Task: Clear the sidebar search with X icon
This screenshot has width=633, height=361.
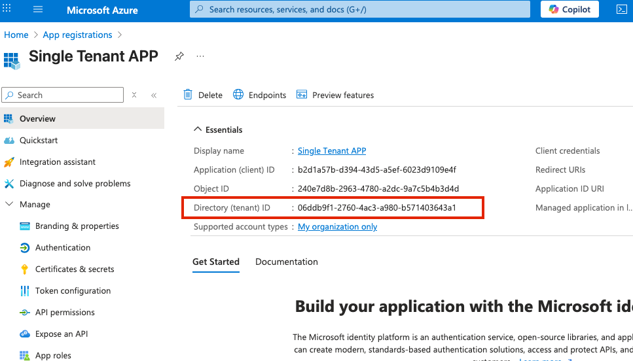Action: tap(134, 95)
